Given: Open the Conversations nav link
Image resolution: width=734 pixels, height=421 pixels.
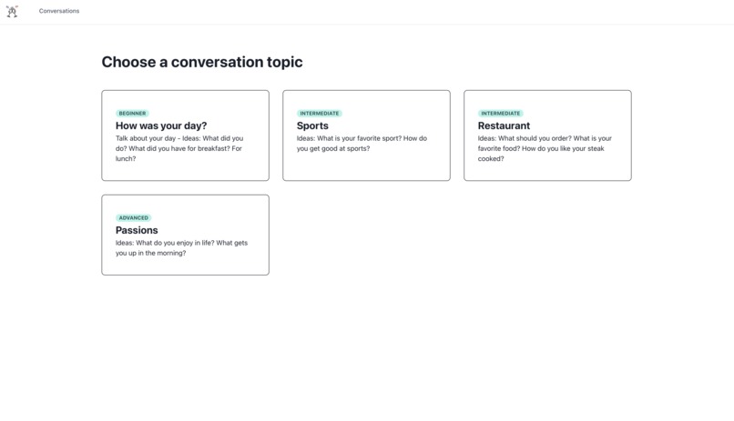Looking at the screenshot, I should click(59, 11).
